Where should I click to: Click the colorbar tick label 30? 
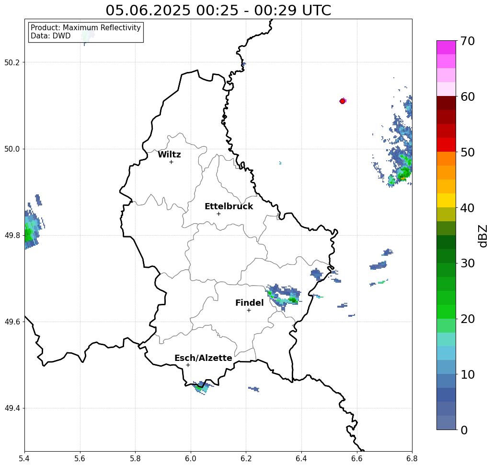coord(467,263)
